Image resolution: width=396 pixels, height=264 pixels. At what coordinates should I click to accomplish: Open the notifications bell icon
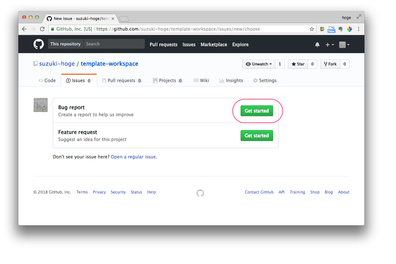pyautogui.click(x=317, y=45)
